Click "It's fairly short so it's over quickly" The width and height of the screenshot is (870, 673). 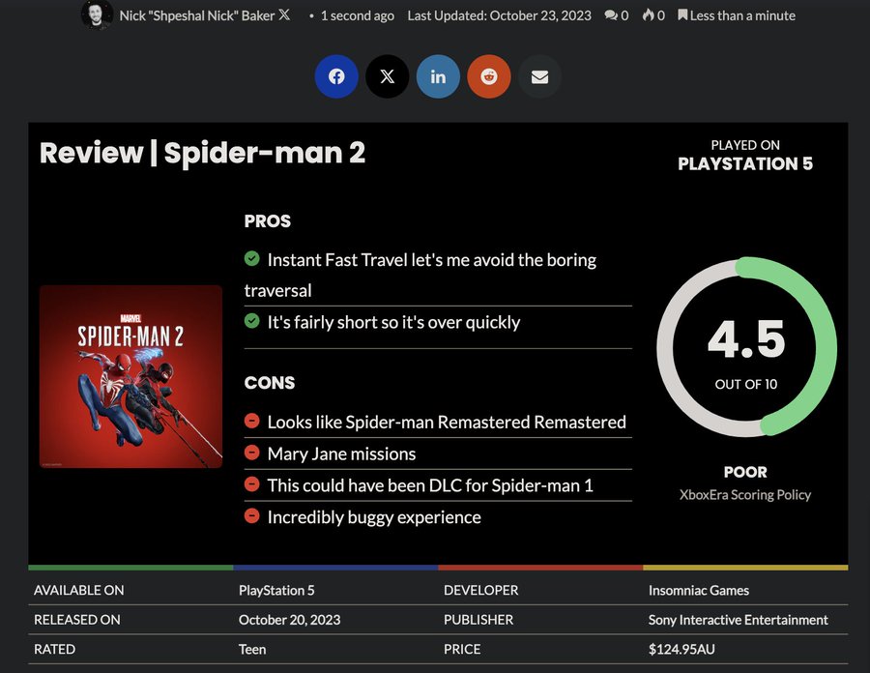(x=394, y=322)
